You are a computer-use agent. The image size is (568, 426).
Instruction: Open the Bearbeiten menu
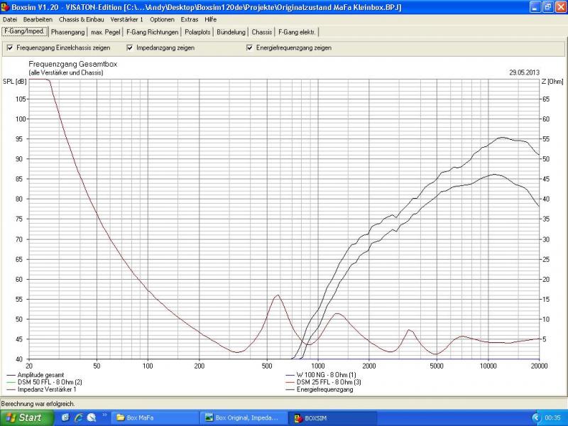(x=38, y=20)
